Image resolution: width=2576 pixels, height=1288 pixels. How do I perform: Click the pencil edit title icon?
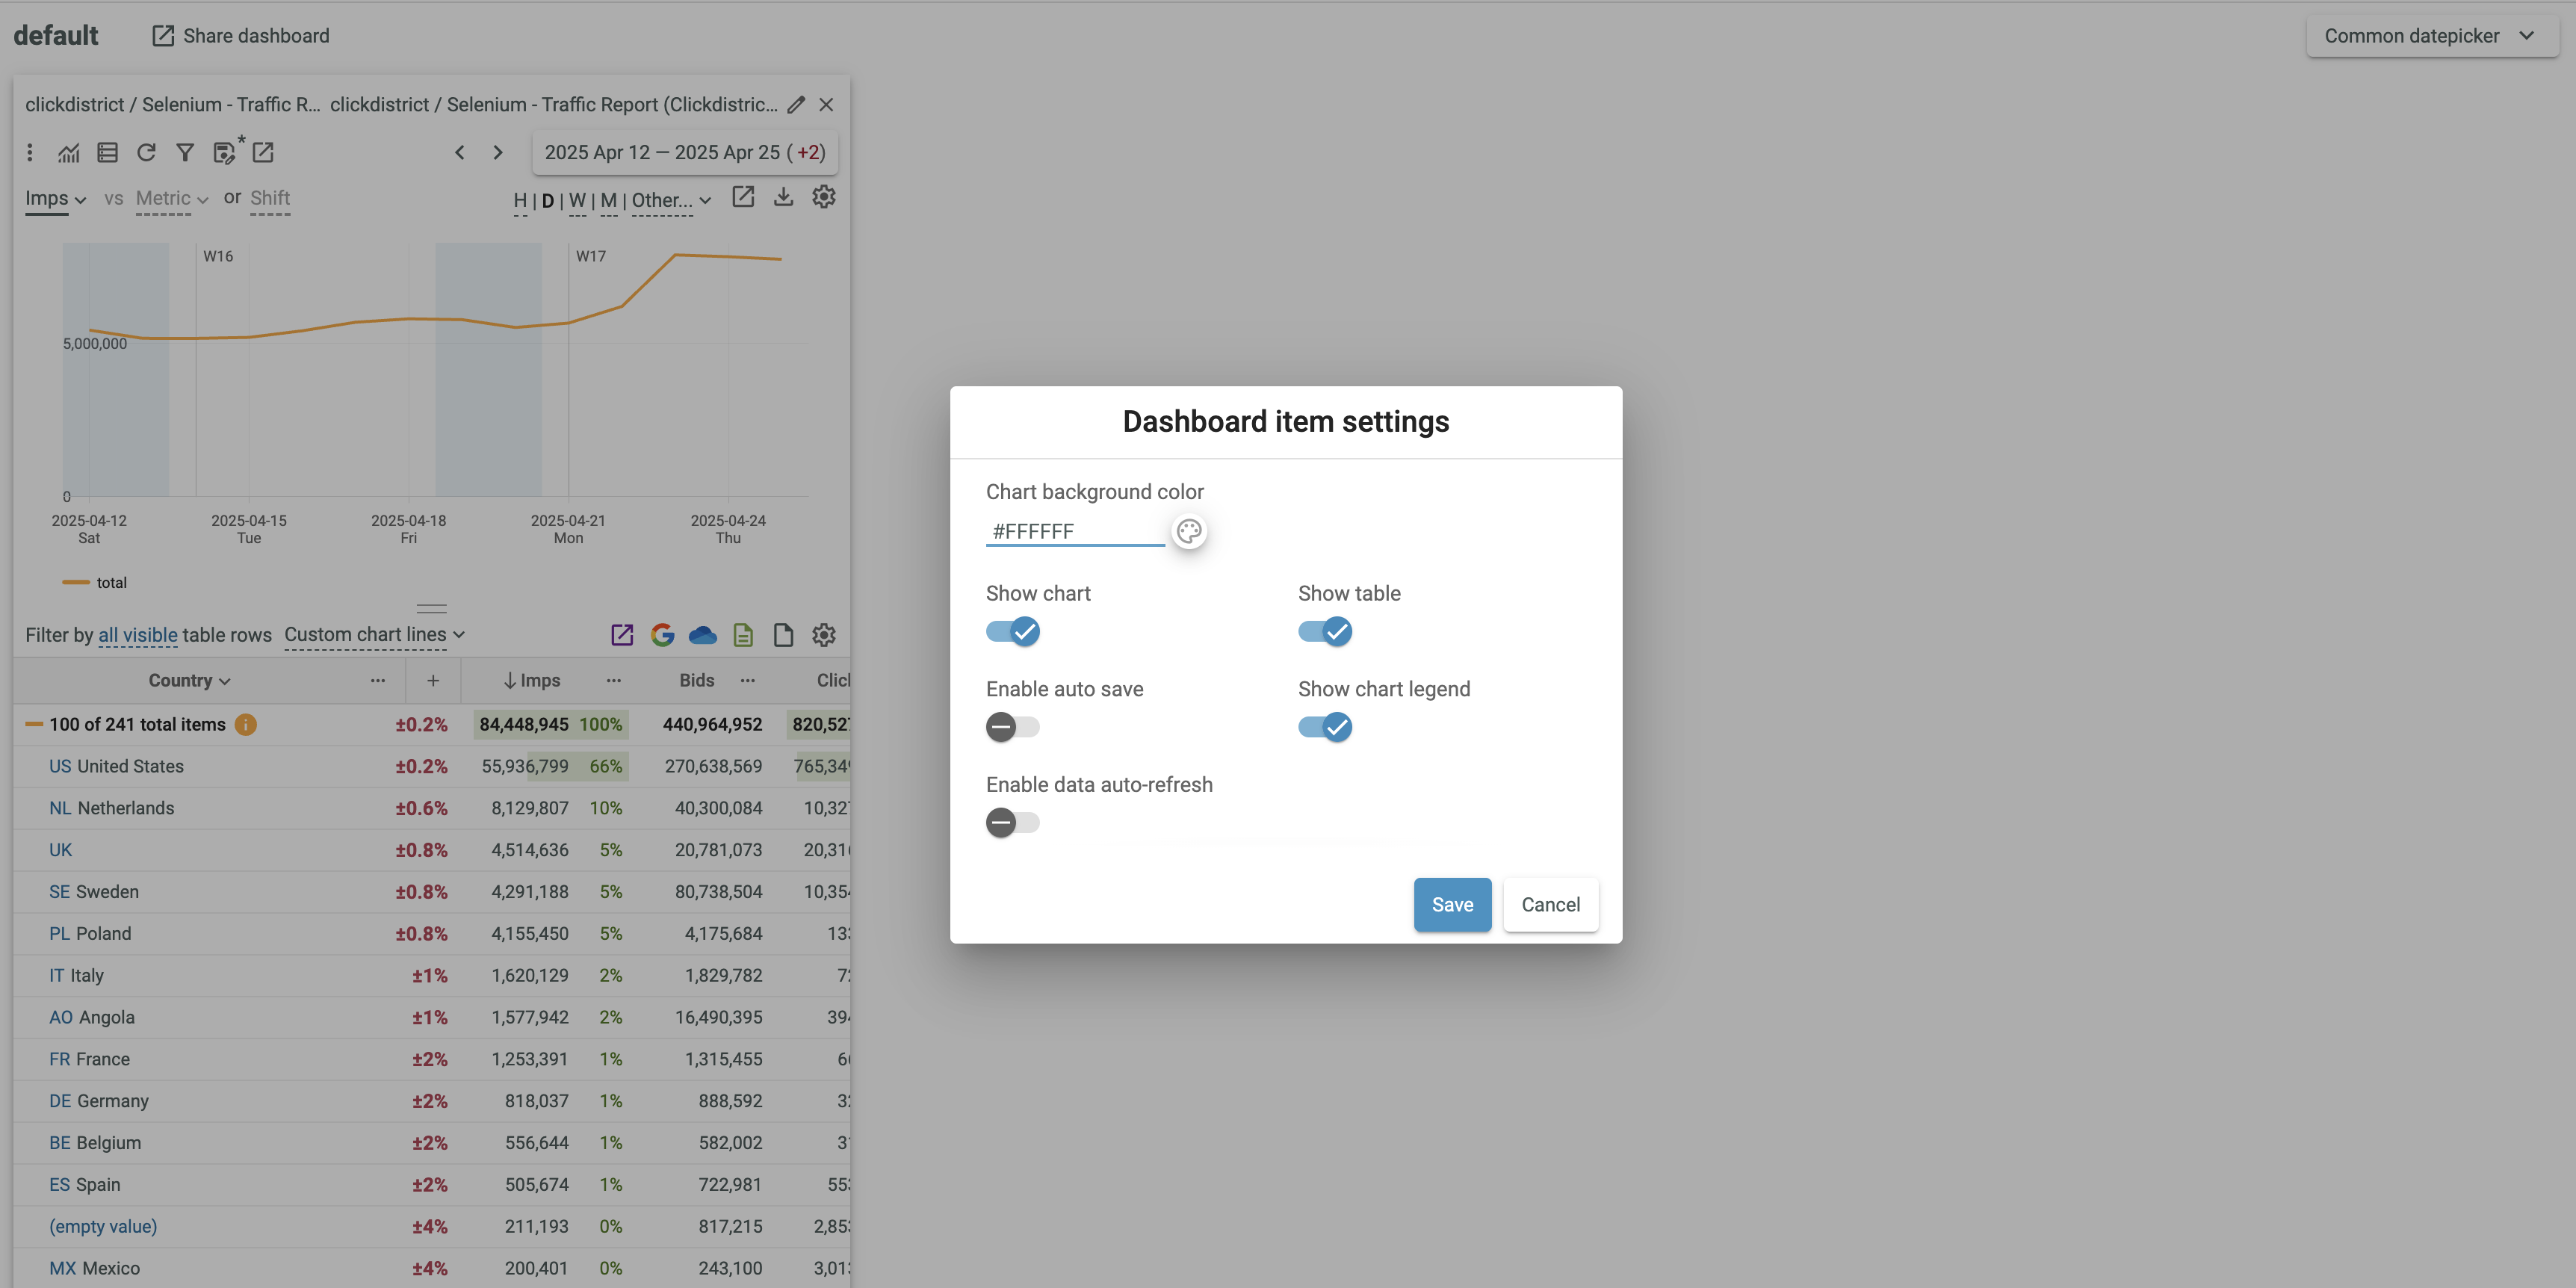click(796, 105)
